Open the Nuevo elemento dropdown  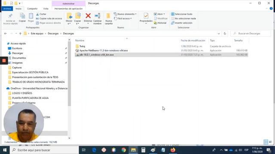click(x=125, y=14)
